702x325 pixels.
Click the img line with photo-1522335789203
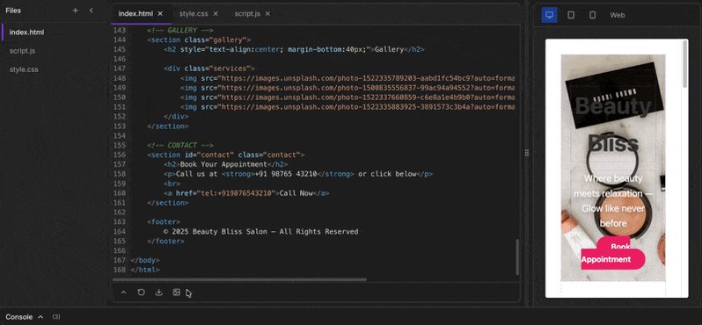pos(347,78)
